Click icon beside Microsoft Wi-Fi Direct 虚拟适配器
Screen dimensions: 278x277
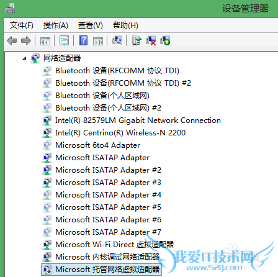pyautogui.click(x=47, y=245)
